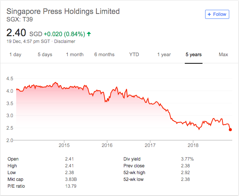
Task: Select the 6 months tab
Action: click(x=104, y=55)
